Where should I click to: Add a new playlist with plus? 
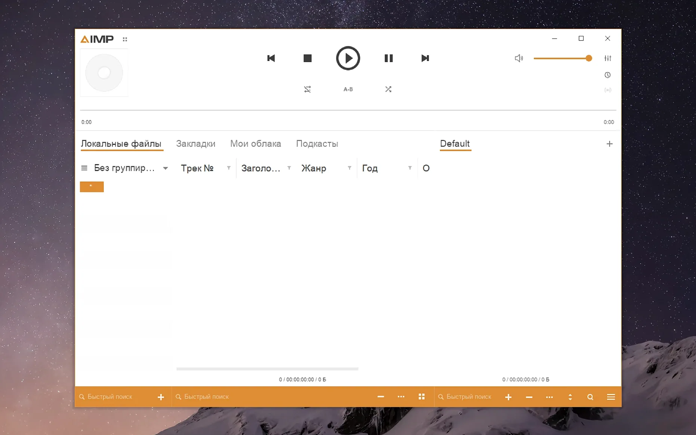(610, 144)
